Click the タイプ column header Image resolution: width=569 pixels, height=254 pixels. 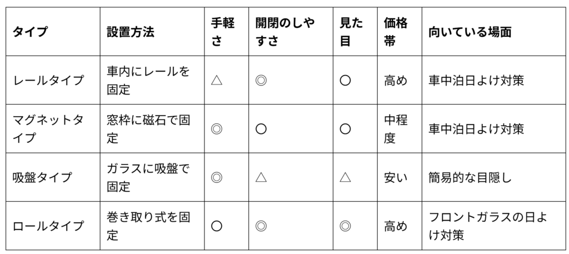pyautogui.click(x=30, y=32)
